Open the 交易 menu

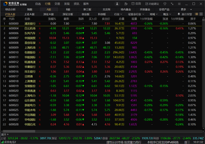click(x=57, y=4)
